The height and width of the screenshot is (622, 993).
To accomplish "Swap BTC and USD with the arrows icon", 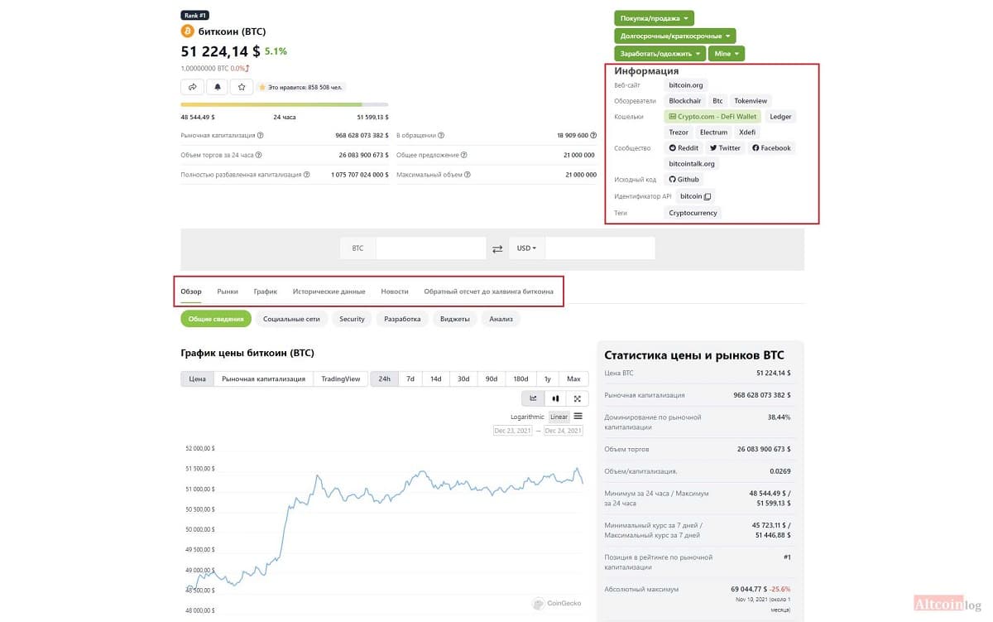I will [x=497, y=248].
